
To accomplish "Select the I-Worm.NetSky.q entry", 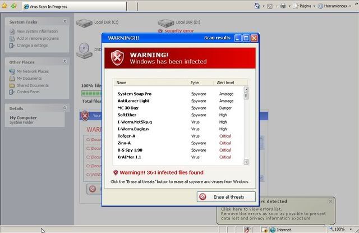I will [x=178, y=122].
